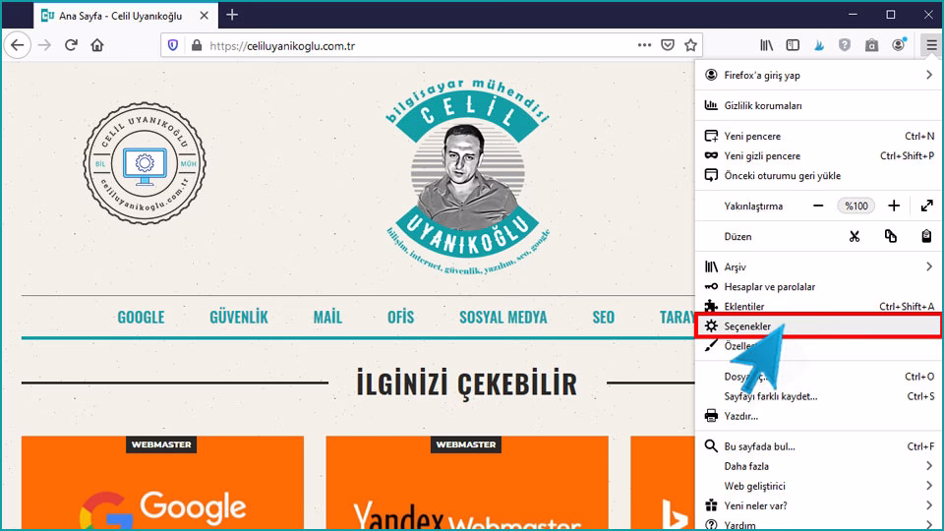This screenshot has width=944, height=531.
Task: Open OFİS category link
Action: point(401,318)
